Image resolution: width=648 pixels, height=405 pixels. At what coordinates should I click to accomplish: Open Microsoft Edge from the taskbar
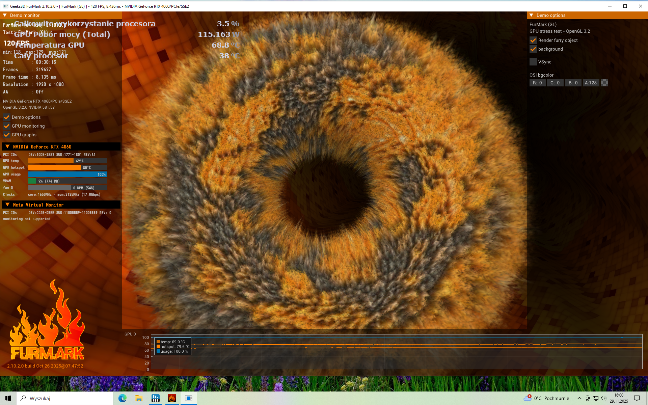(x=122, y=398)
